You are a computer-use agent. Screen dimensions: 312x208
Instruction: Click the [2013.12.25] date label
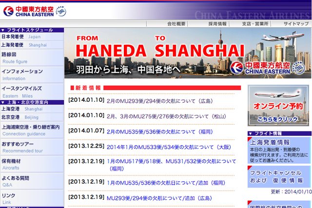[86, 146]
